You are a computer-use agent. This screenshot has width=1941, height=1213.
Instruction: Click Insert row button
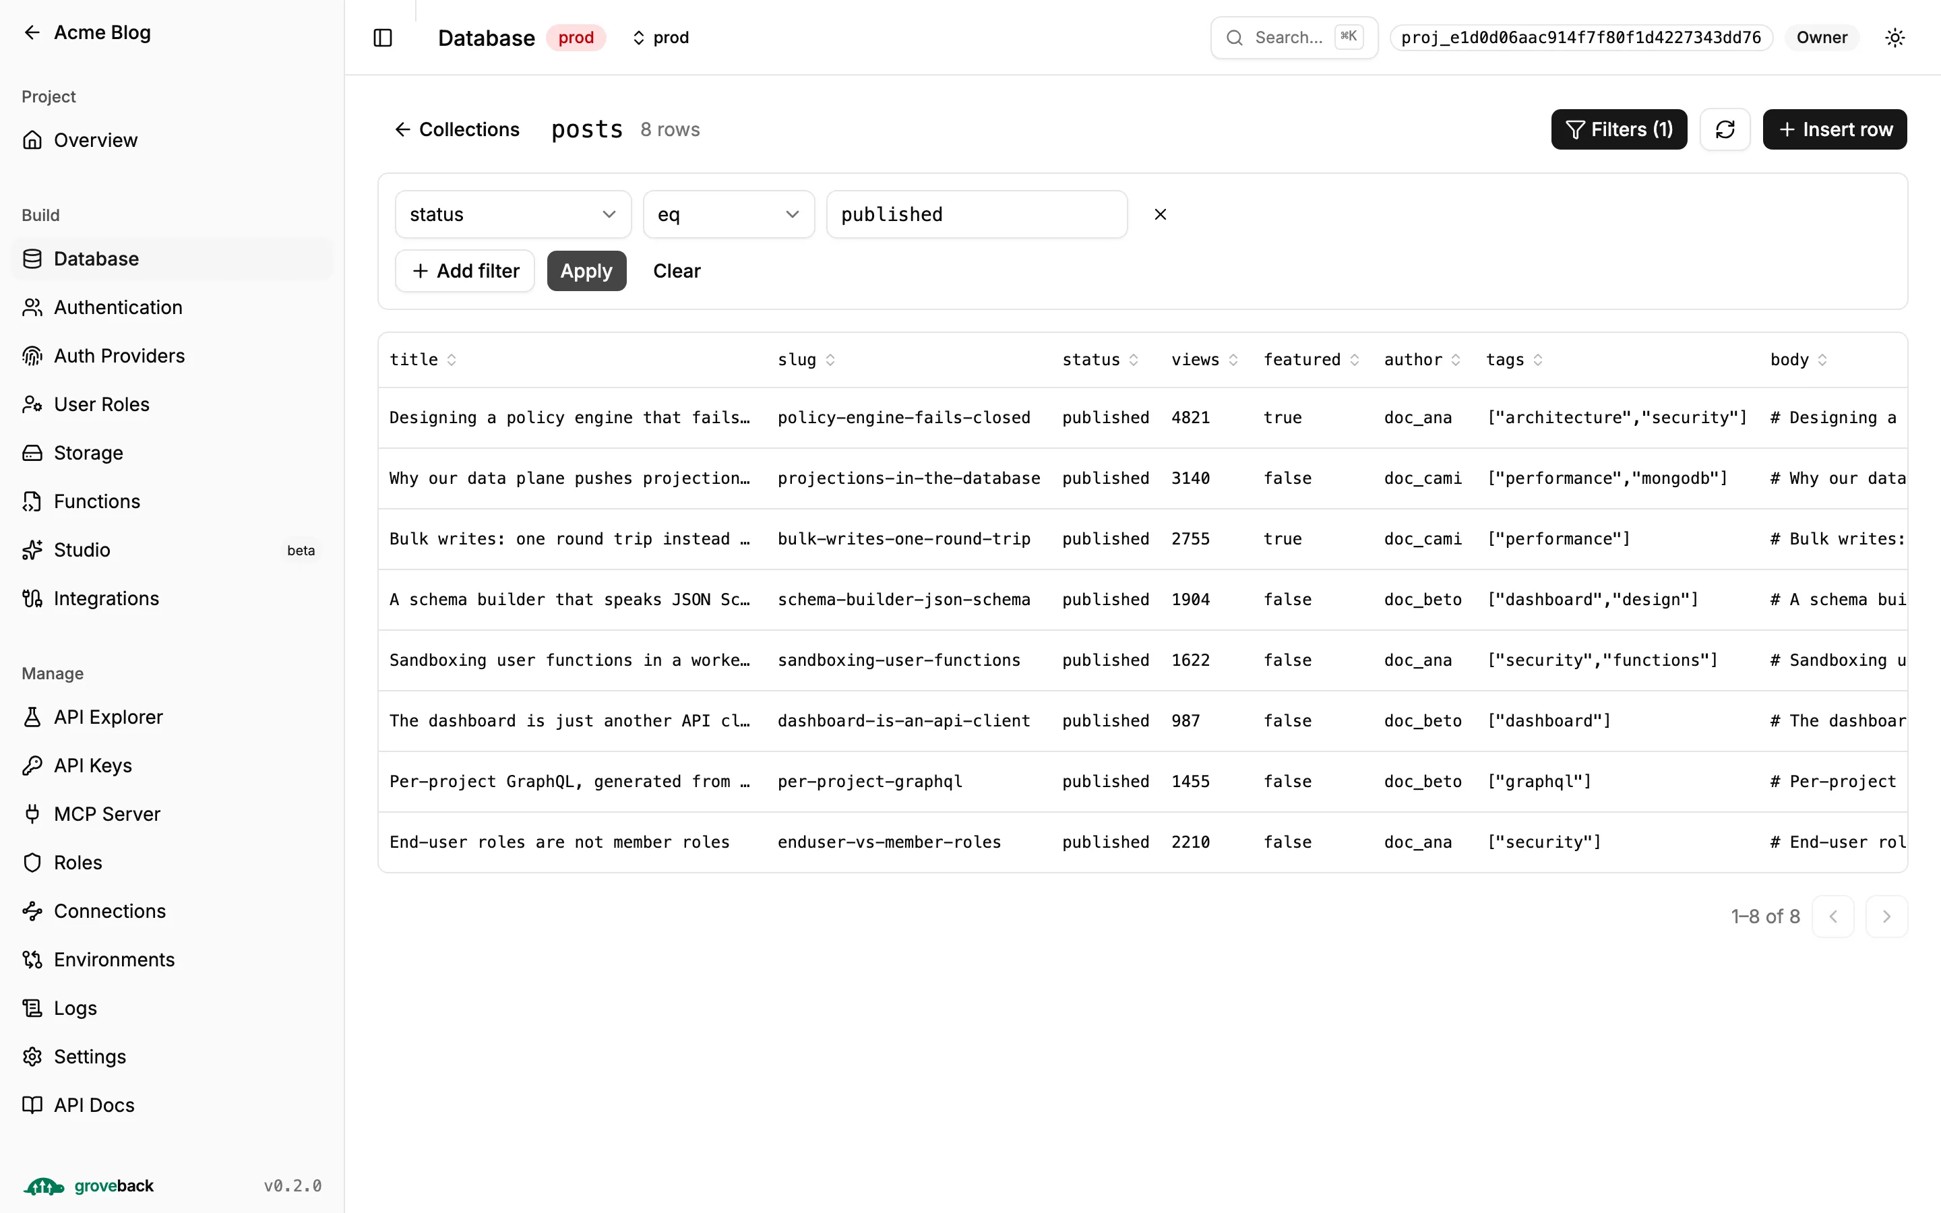[1835, 129]
